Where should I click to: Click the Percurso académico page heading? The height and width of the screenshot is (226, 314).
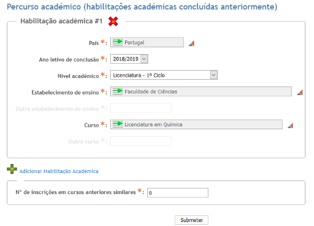tap(142, 7)
